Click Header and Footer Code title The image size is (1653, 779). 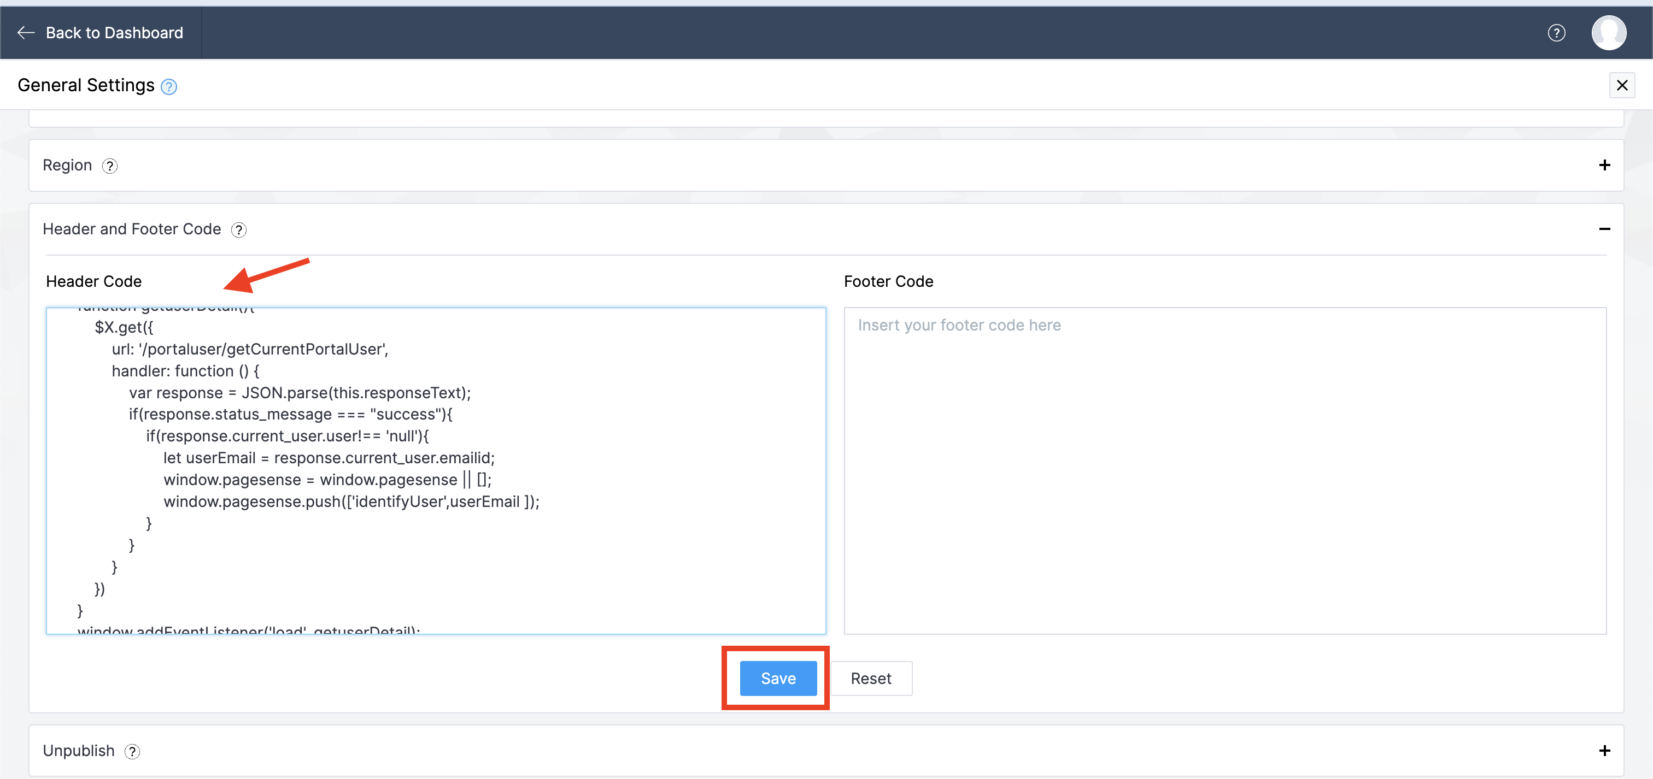point(132,229)
